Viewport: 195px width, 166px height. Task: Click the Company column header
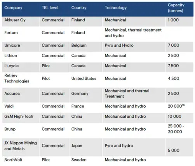tap(13, 8)
